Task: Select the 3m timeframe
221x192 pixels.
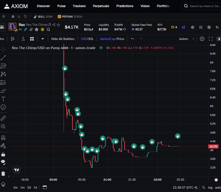Action: pos(15,187)
